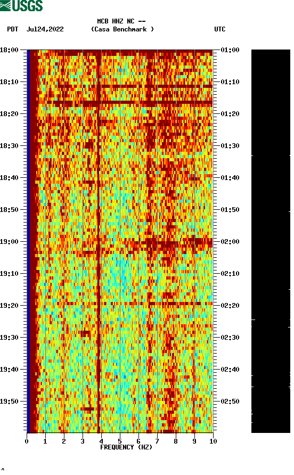Click the 2 Hz frequency tick label

[64, 441]
